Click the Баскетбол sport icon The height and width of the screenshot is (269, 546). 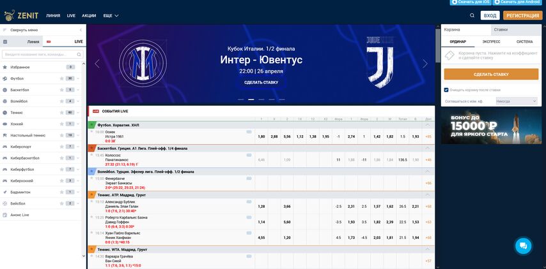pyautogui.click(x=5, y=90)
